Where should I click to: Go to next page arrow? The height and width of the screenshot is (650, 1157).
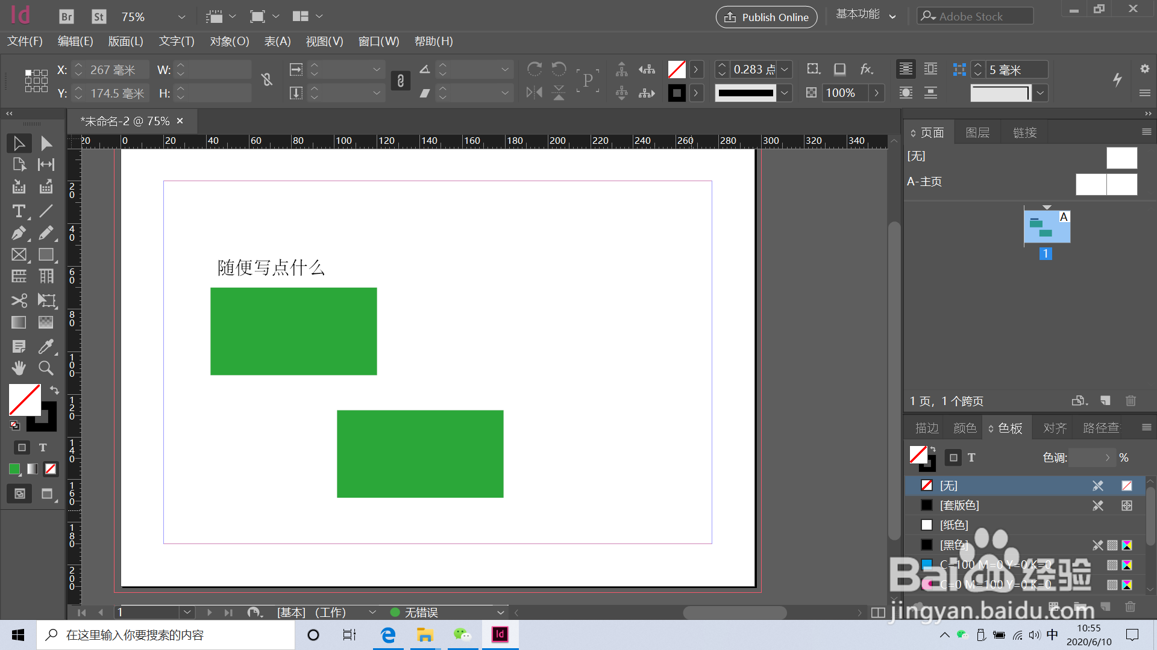(209, 612)
